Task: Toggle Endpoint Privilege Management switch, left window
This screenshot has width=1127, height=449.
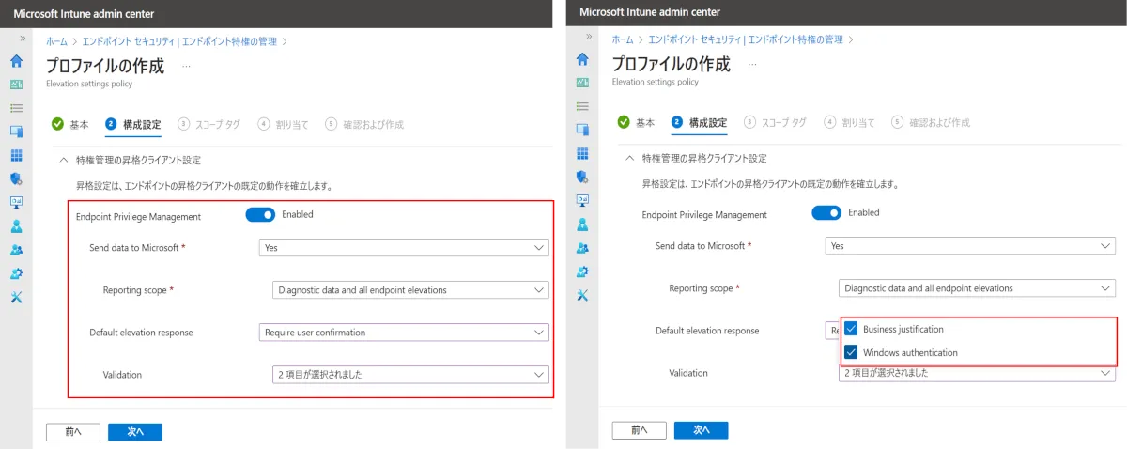Action: [260, 215]
